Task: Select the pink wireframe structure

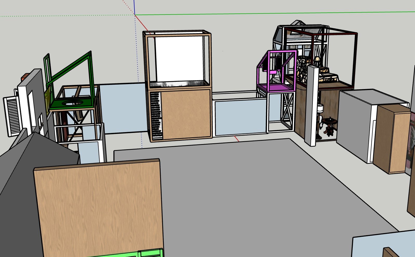Action: coord(276,71)
